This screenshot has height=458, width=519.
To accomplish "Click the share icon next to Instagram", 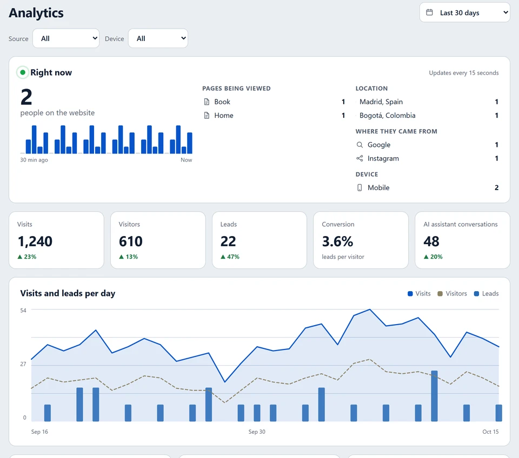I will [360, 158].
